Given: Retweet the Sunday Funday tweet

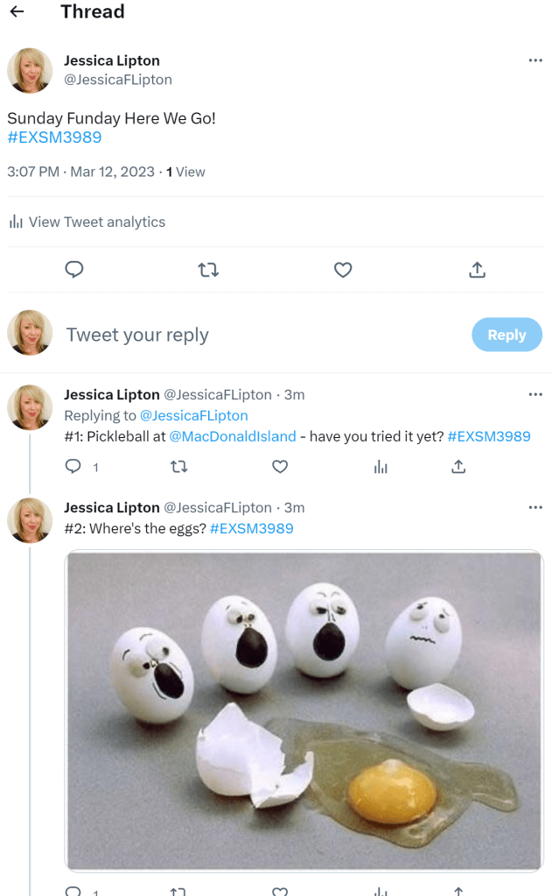Looking at the screenshot, I should [208, 270].
